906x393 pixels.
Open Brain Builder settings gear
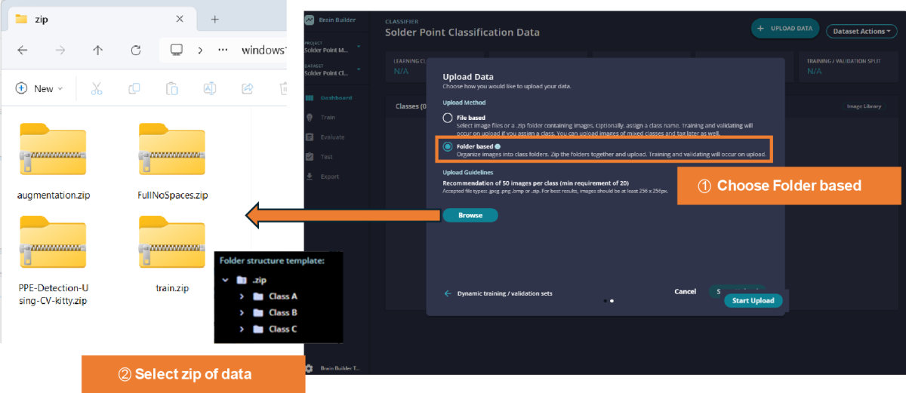click(x=310, y=368)
